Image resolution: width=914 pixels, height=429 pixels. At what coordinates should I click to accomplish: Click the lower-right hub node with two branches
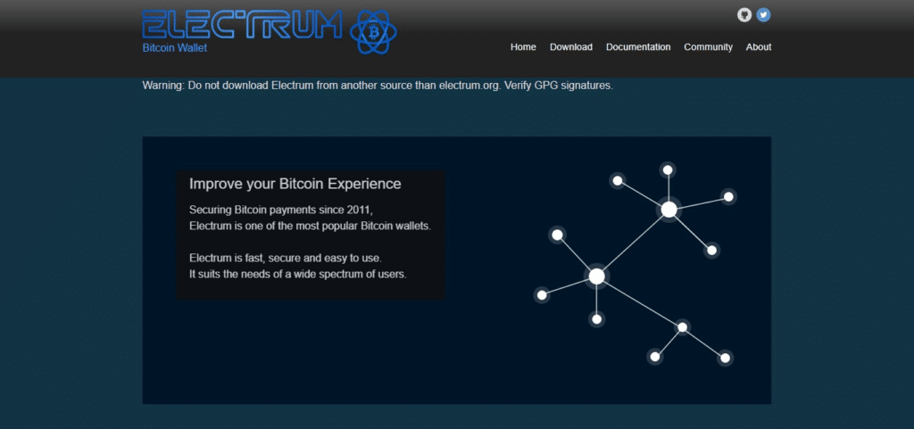click(682, 327)
